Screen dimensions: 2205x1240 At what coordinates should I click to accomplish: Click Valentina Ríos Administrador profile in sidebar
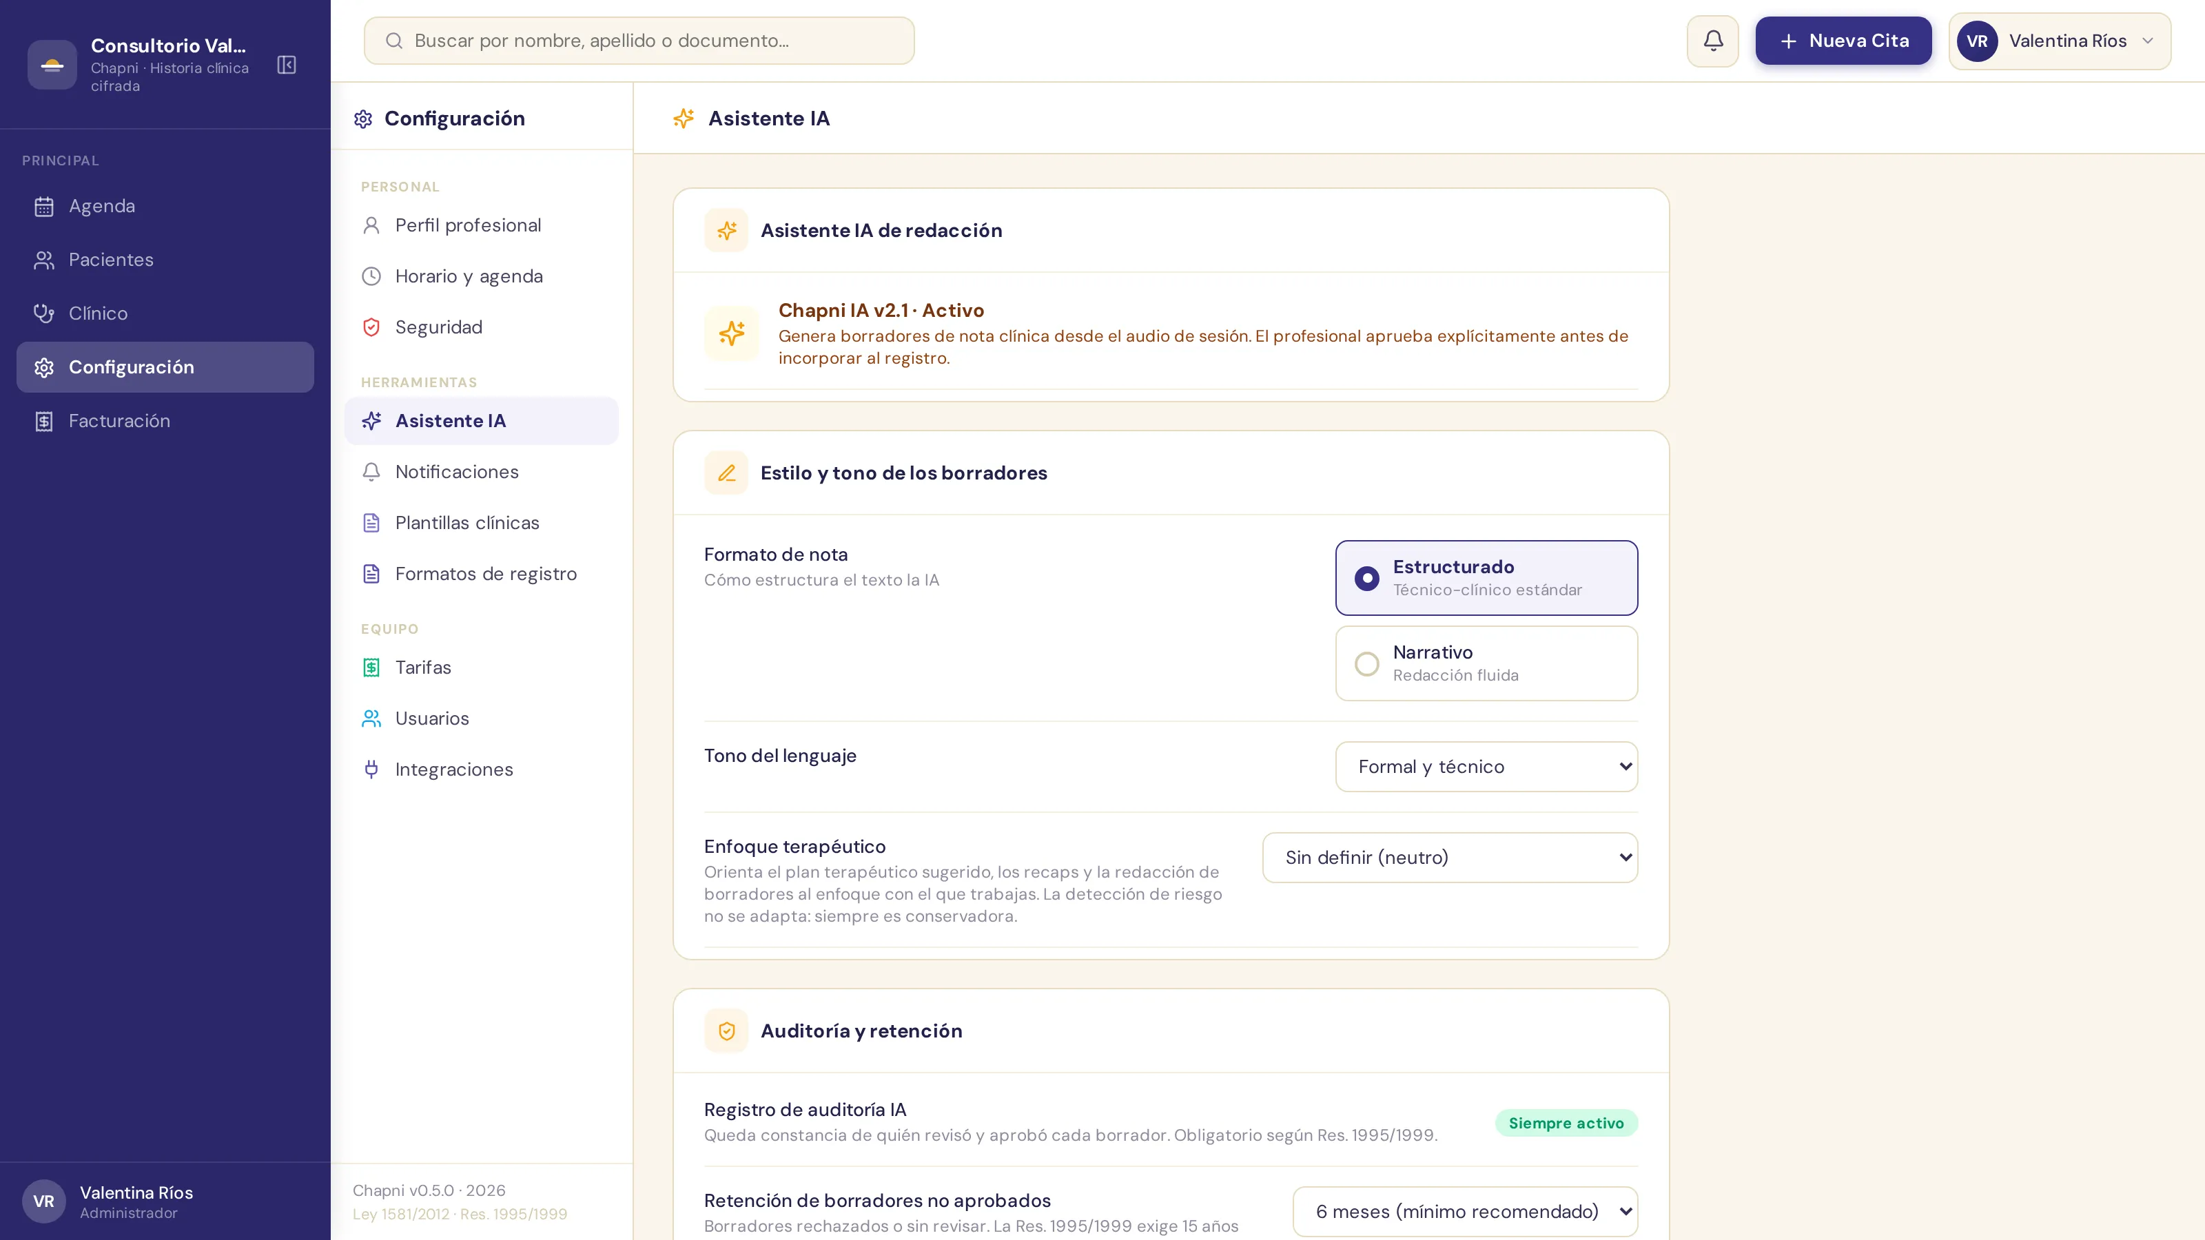click(x=165, y=1201)
